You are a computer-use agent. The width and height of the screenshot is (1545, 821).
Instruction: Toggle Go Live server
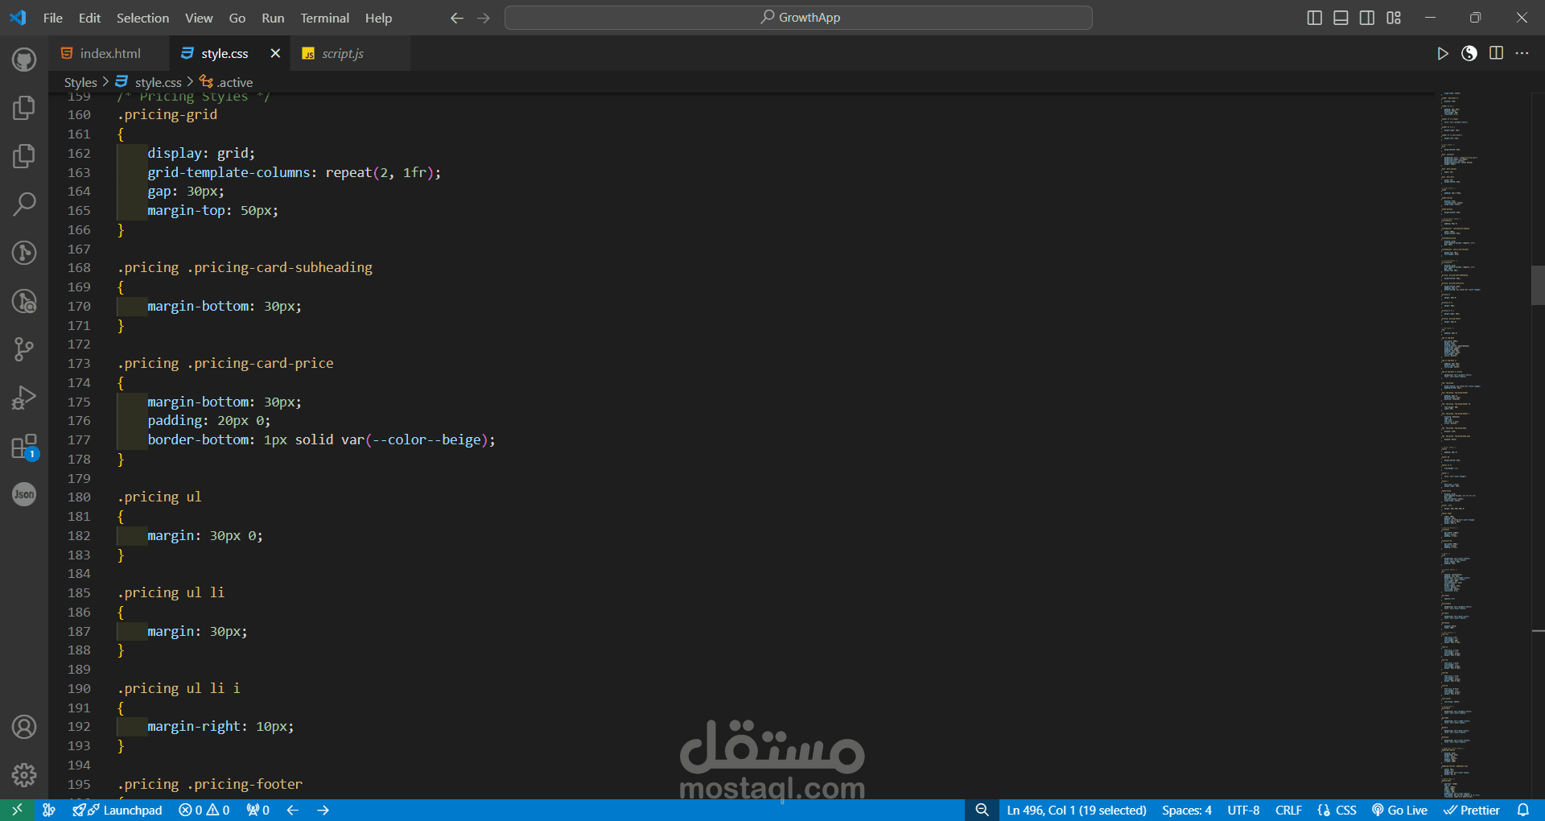pyautogui.click(x=1400, y=810)
